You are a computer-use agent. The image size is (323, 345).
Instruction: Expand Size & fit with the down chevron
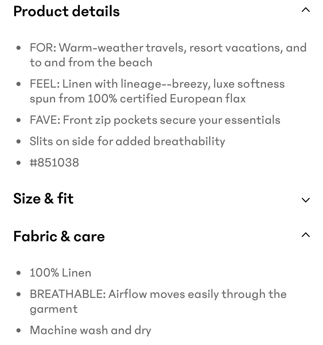click(305, 200)
